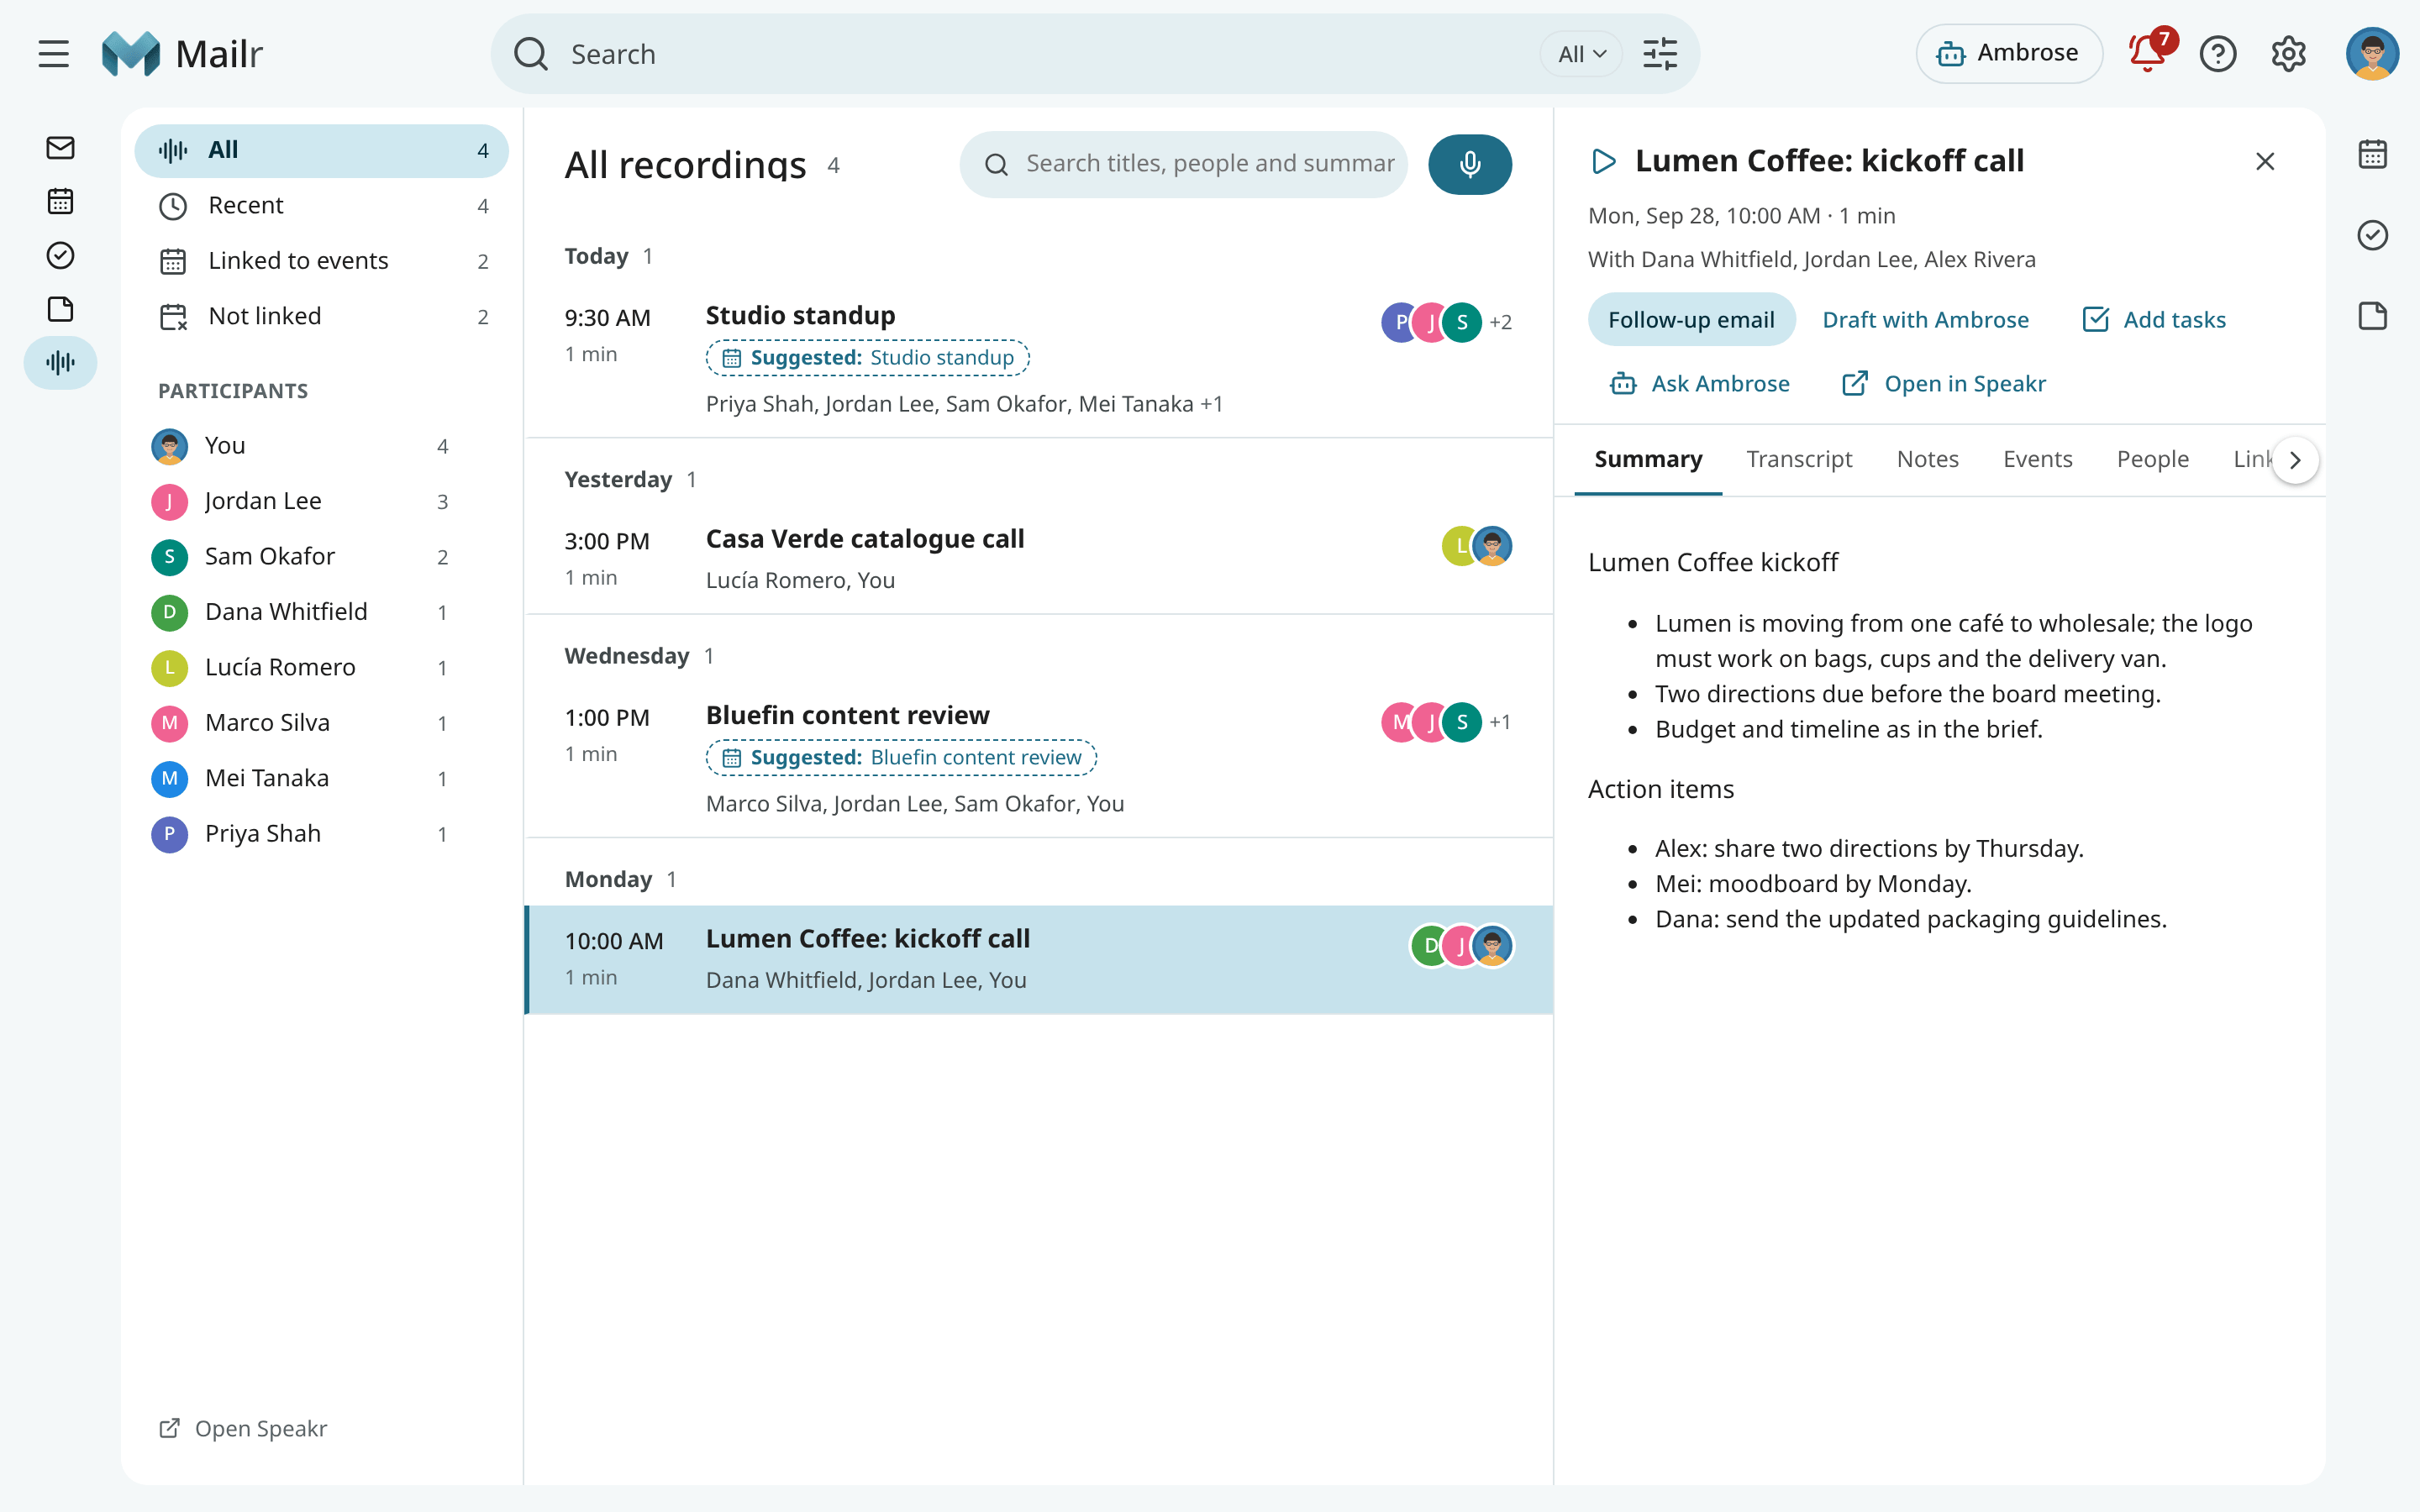Screen dimensions: 2420x1512
Task: Click Draft with Ambrose
Action: point(1925,320)
